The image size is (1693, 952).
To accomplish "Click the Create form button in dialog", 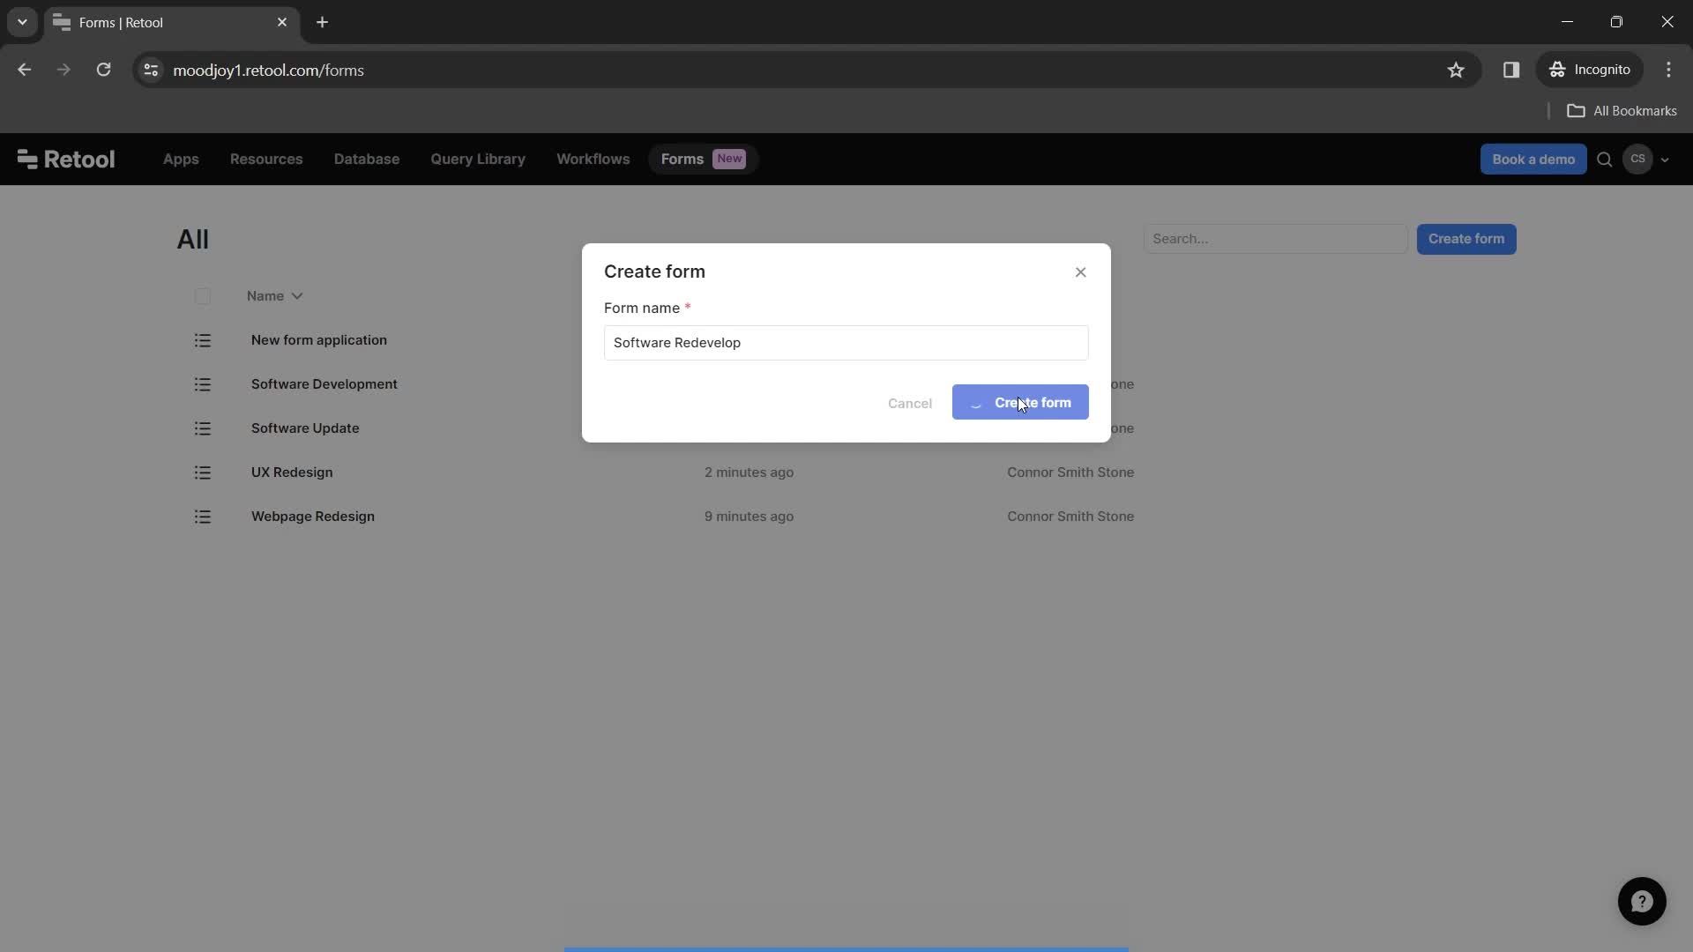I will 1019,402.
